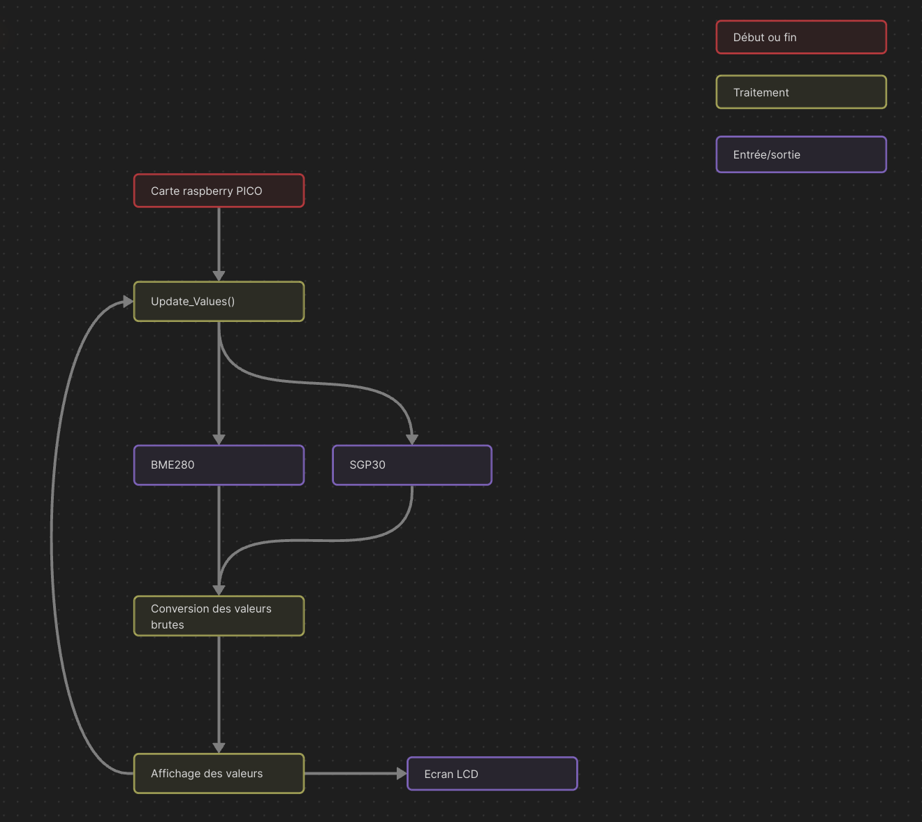This screenshot has height=822, width=922.
Task: Click the Ecran LCD output node
Action: (492, 774)
